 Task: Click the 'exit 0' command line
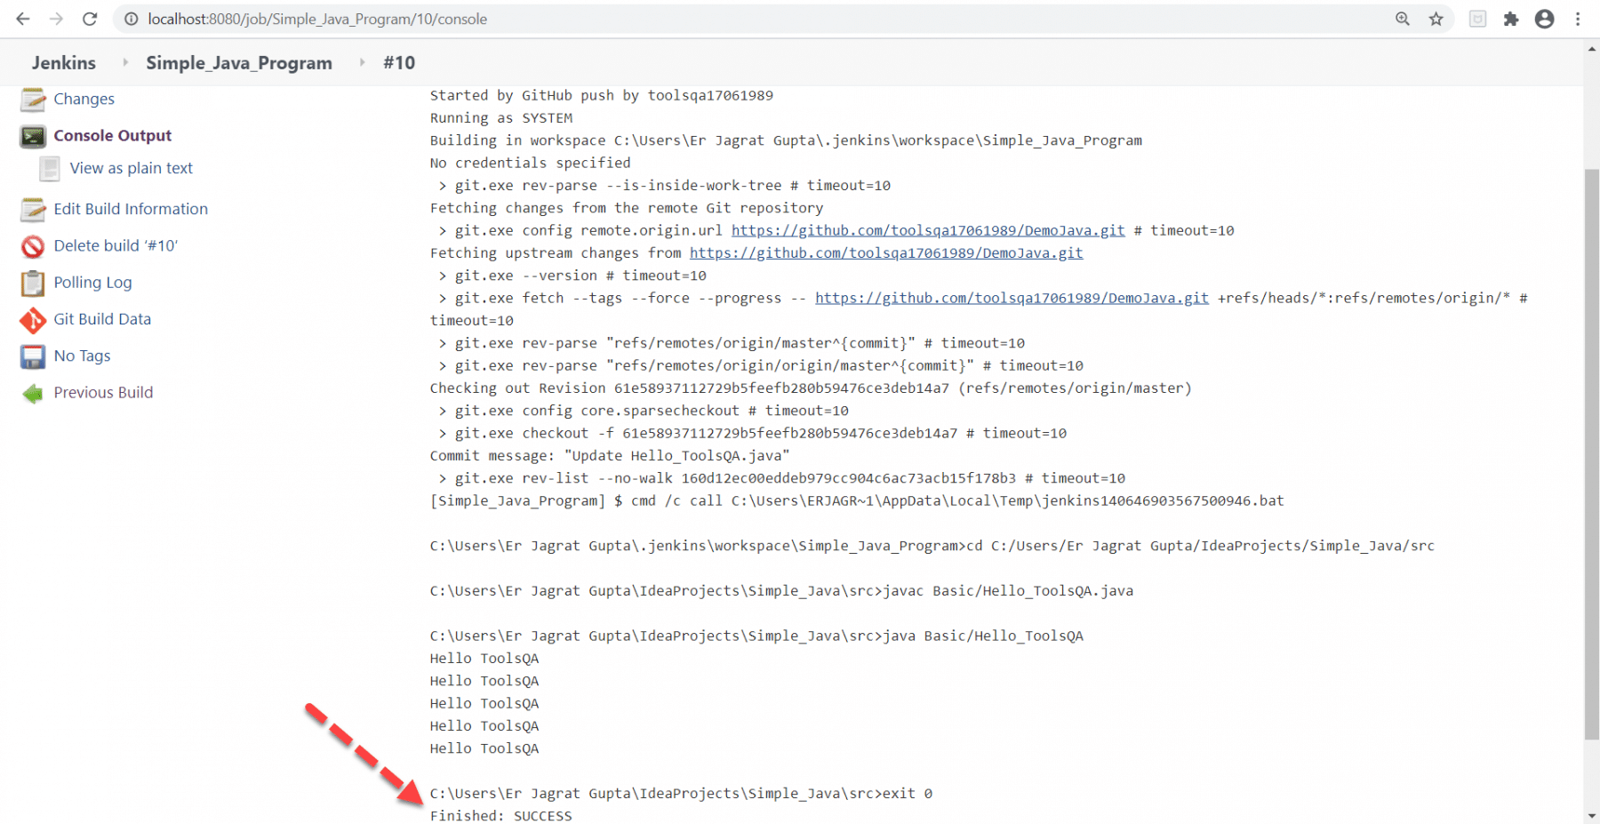(x=681, y=793)
